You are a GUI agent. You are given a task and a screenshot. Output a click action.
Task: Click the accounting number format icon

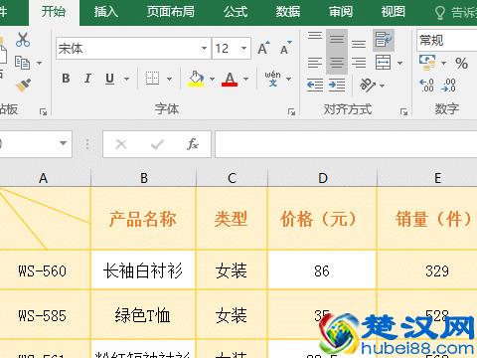tap(427, 63)
